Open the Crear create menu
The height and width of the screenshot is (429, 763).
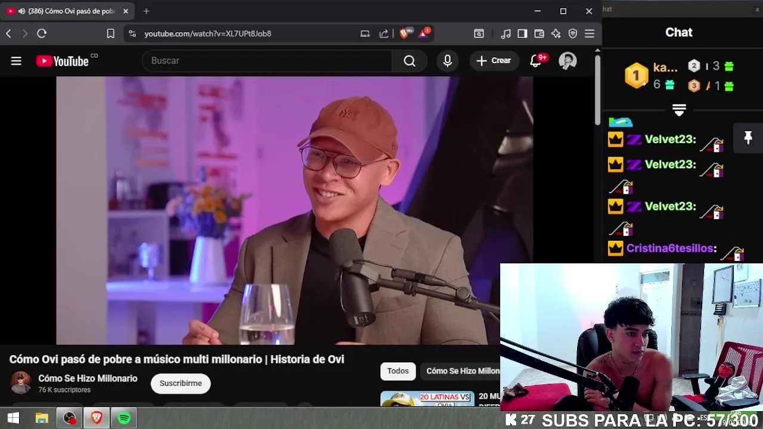[494, 61]
